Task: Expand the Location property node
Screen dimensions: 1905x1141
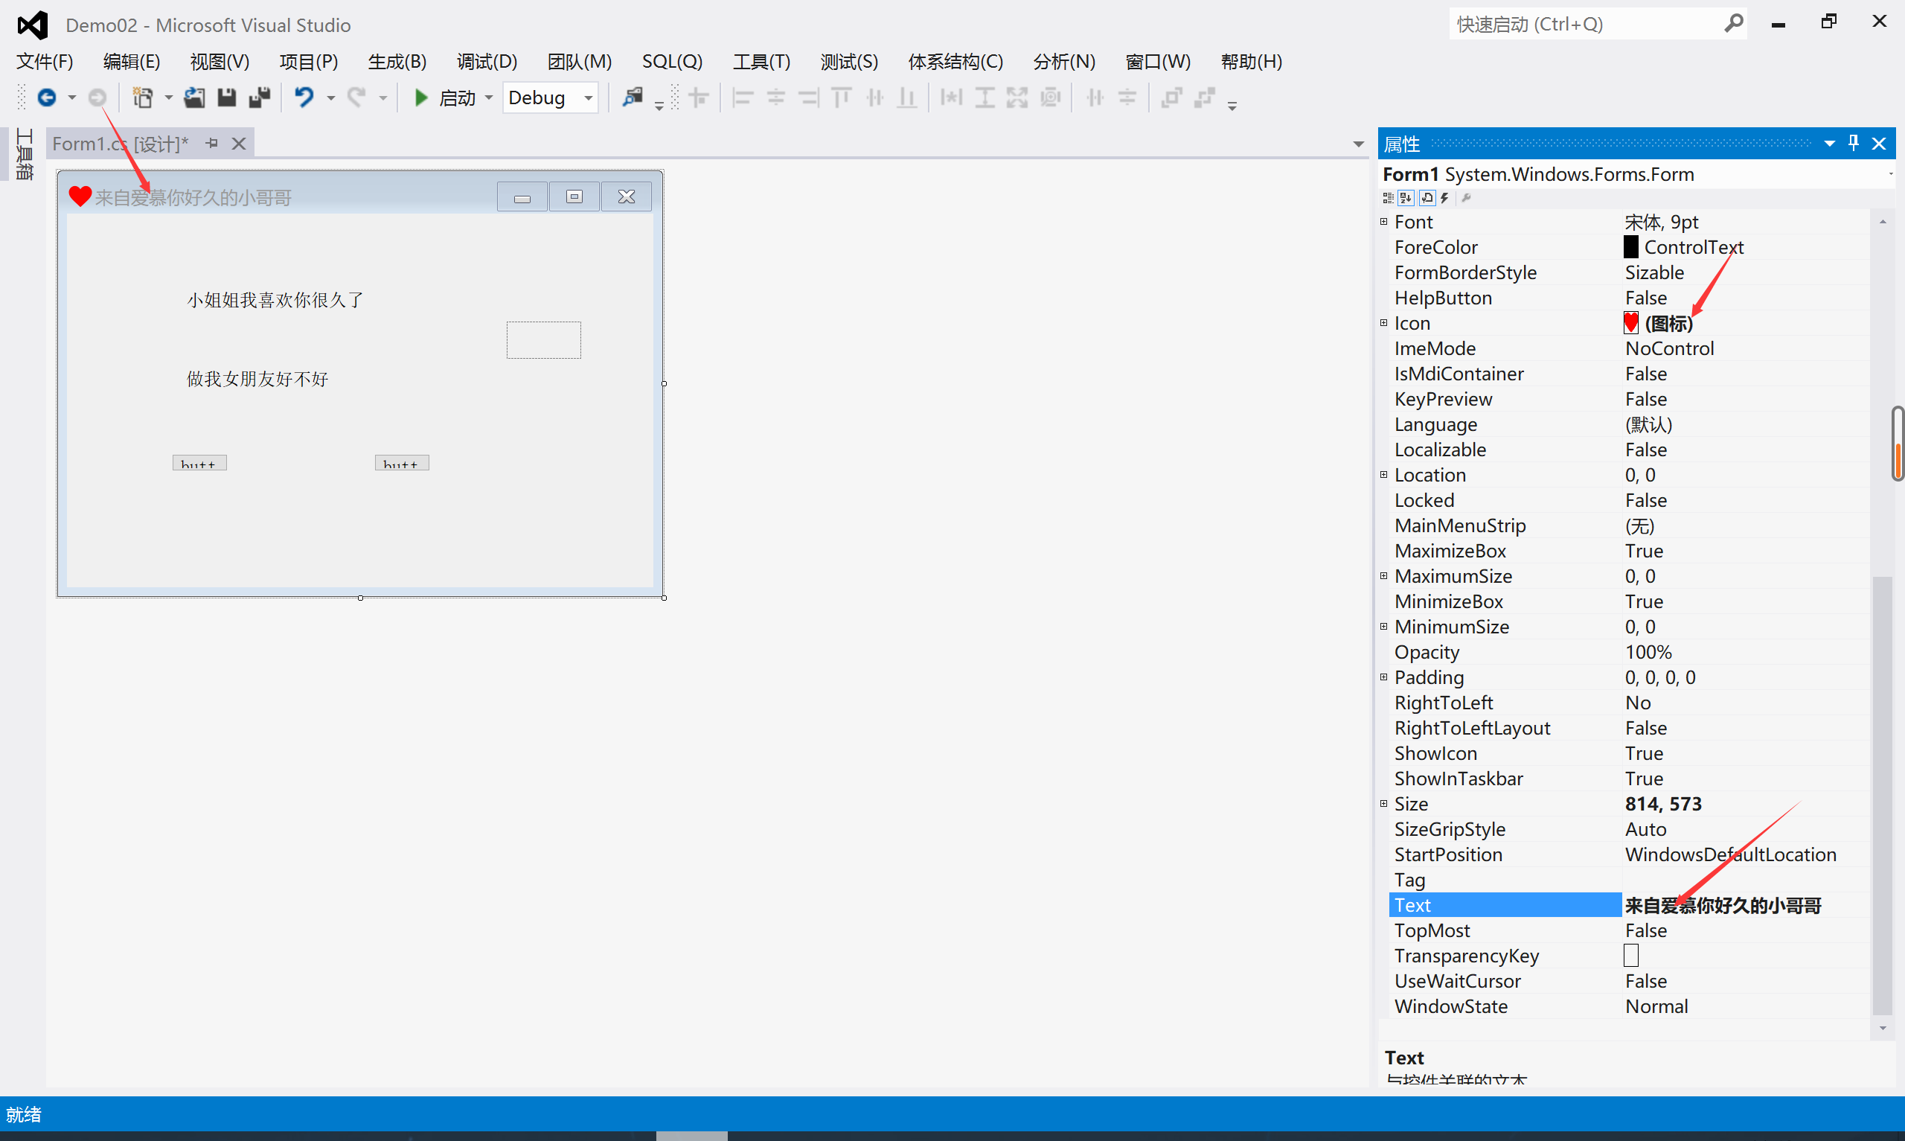Action: (x=1384, y=475)
